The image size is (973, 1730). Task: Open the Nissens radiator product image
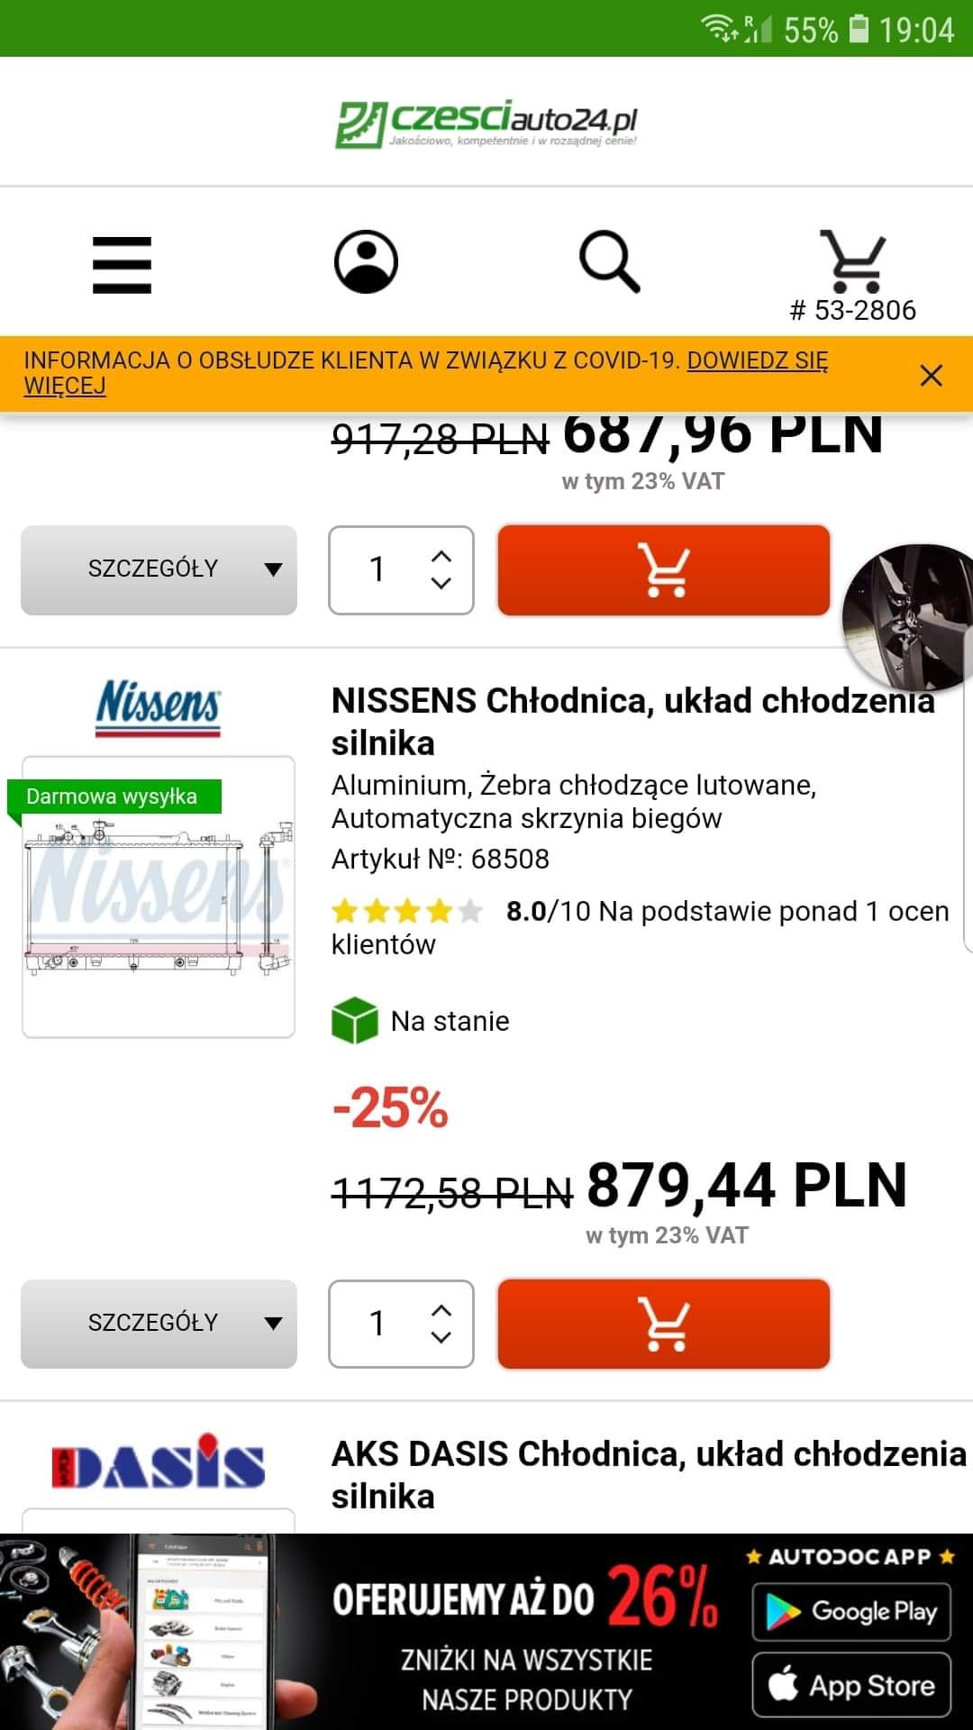(x=159, y=897)
